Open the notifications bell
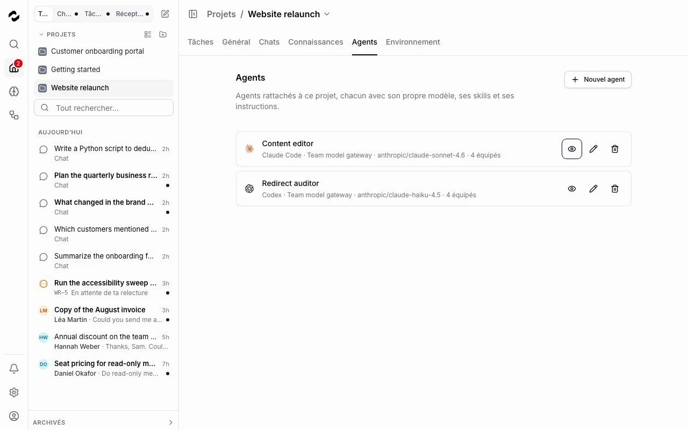Screen dimensions: 688x430 click(14, 369)
